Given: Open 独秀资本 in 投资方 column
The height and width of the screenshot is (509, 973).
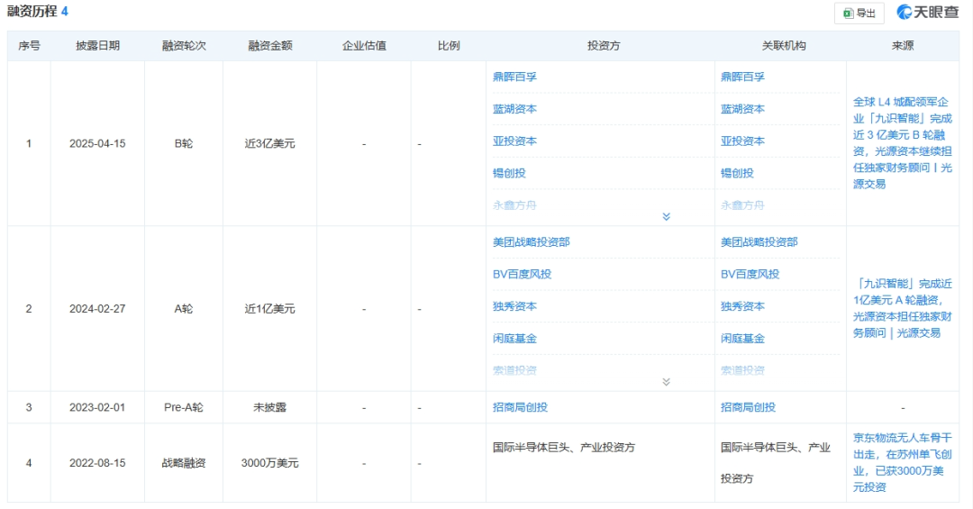Looking at the screenshot, I should (514, 306).
